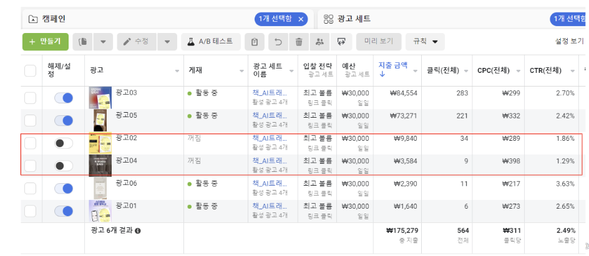Open the 캠페인 tab
The width and height of the screenshot is (589, 256).
pos(55,19)
